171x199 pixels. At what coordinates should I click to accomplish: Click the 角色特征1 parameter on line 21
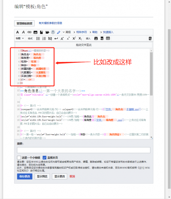(x=115, y=135)
